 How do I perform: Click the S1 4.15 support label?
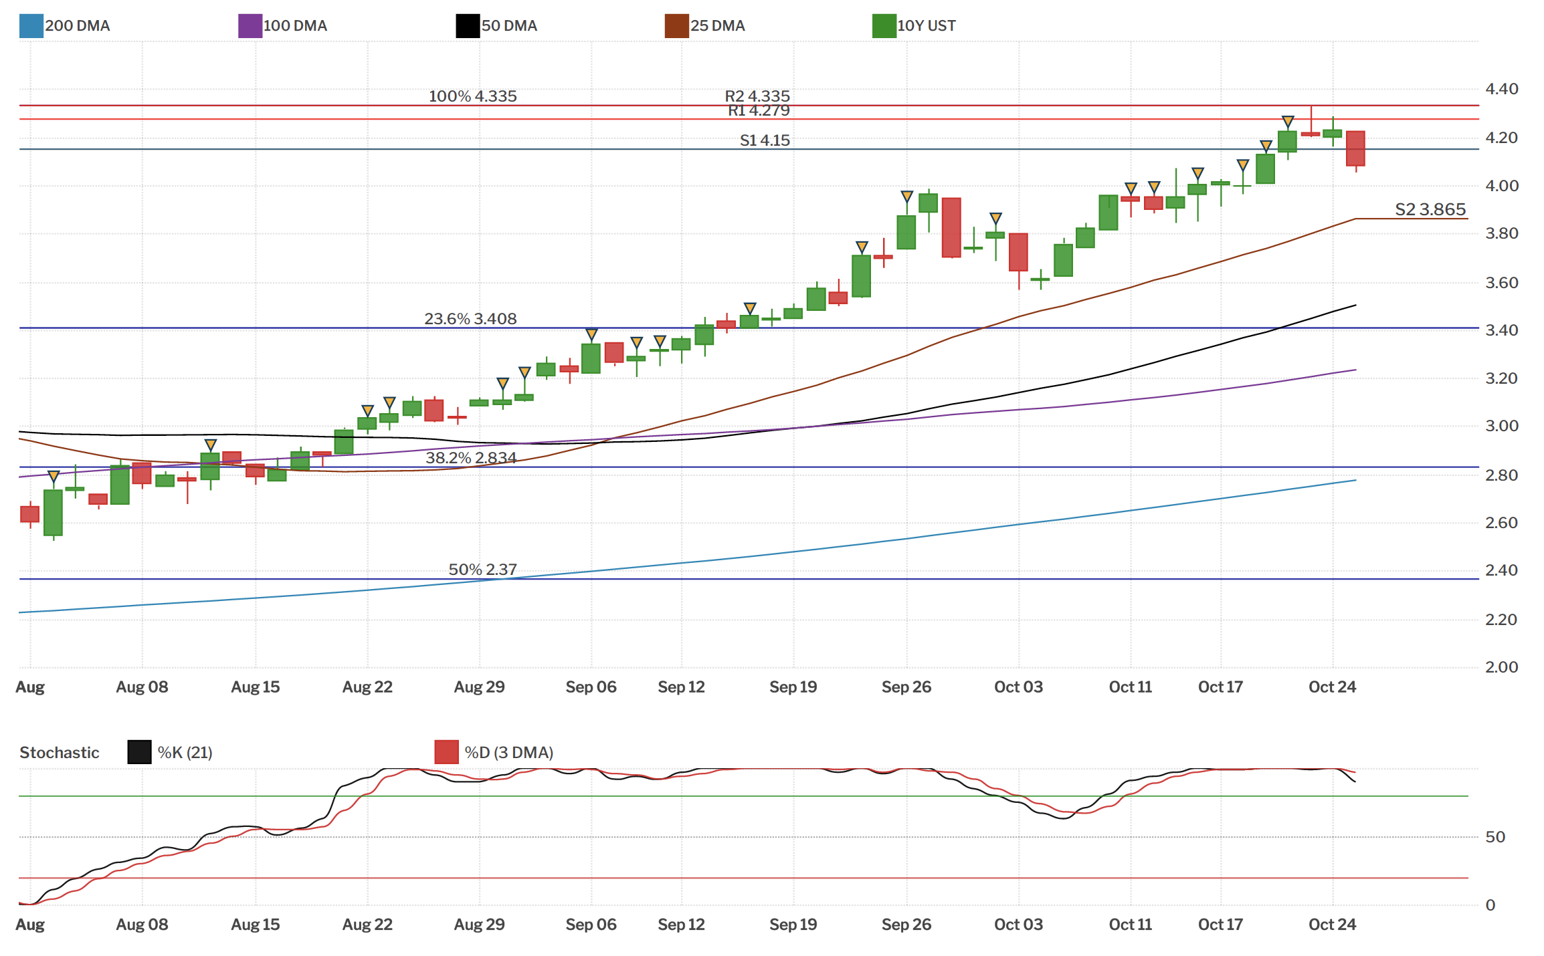coord(765,140)
